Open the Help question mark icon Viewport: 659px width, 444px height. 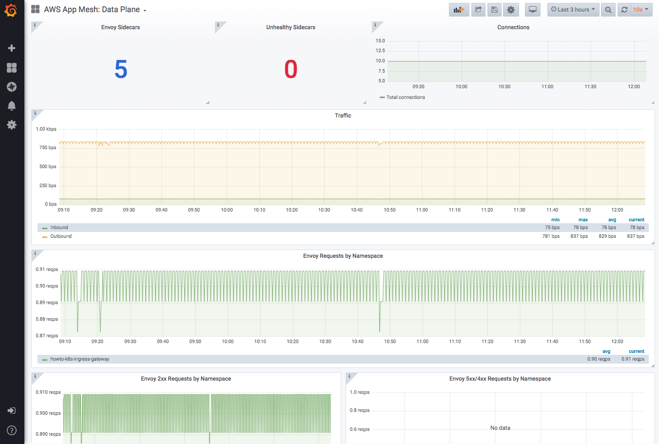(12, 430)
